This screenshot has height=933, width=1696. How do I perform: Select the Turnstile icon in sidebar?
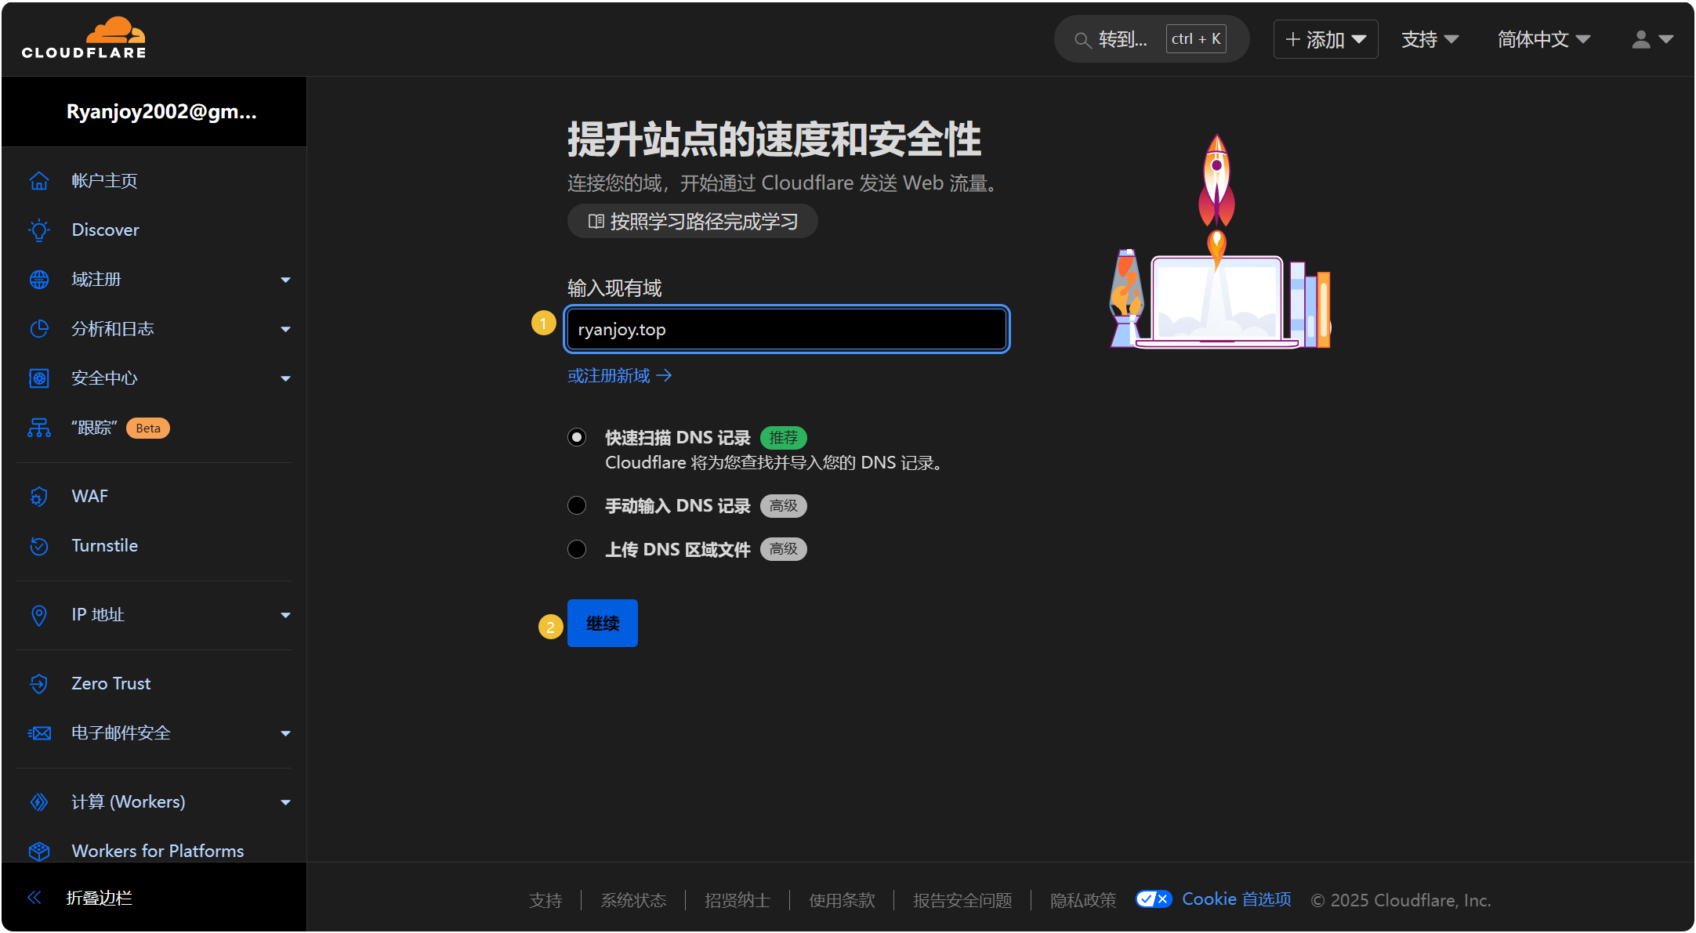pyautogui.click(x=39, y=545)
